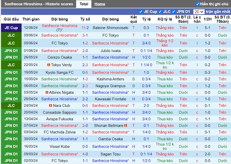
Task: Click Avispa Fukuoka team name
Action: pyautogui.click(x=60, y=119)
